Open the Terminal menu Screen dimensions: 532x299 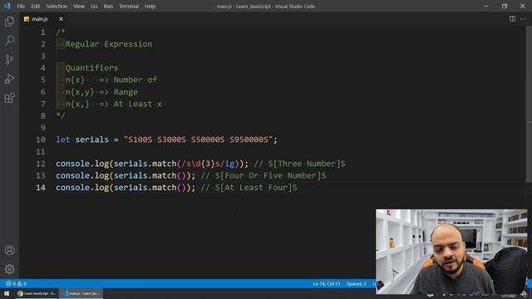pyautogui.click(x=129, y=6)
